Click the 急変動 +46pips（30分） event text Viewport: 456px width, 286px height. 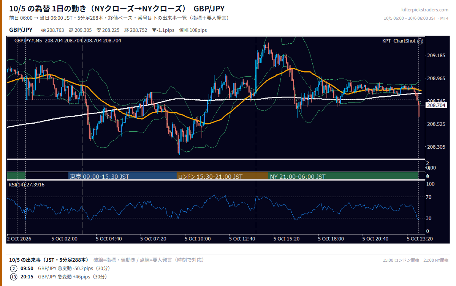(82, 277)
